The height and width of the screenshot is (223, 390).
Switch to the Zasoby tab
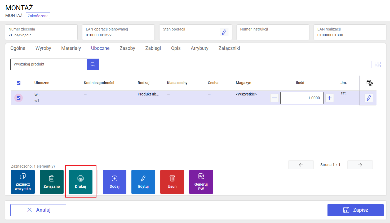click(x=127, y=48)
